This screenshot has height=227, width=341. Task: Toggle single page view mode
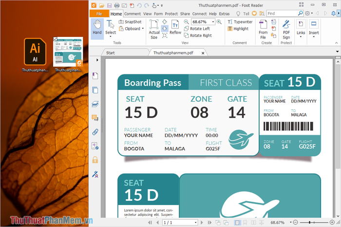point(237,223)
